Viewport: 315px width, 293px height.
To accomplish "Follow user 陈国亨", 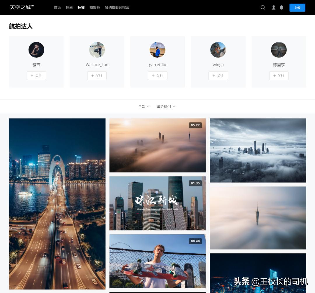I will [279, 76].
